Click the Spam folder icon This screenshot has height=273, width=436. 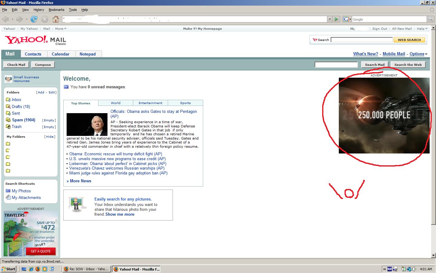8,120
